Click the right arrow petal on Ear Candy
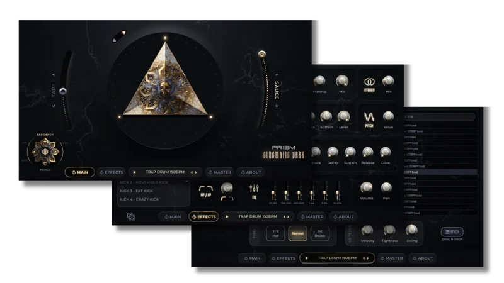 [56, 152]
